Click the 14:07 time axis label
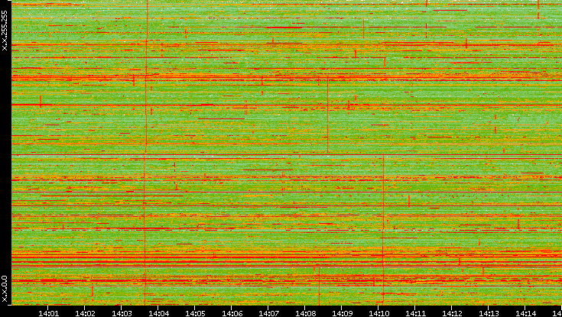The height and width of the screenshot is (317, 562). [269, 313]
